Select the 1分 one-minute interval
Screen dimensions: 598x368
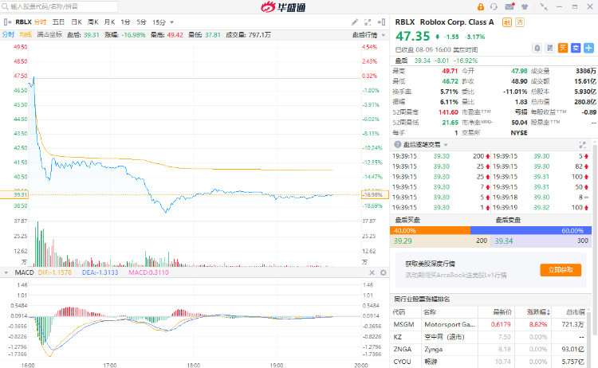(125, 22)
